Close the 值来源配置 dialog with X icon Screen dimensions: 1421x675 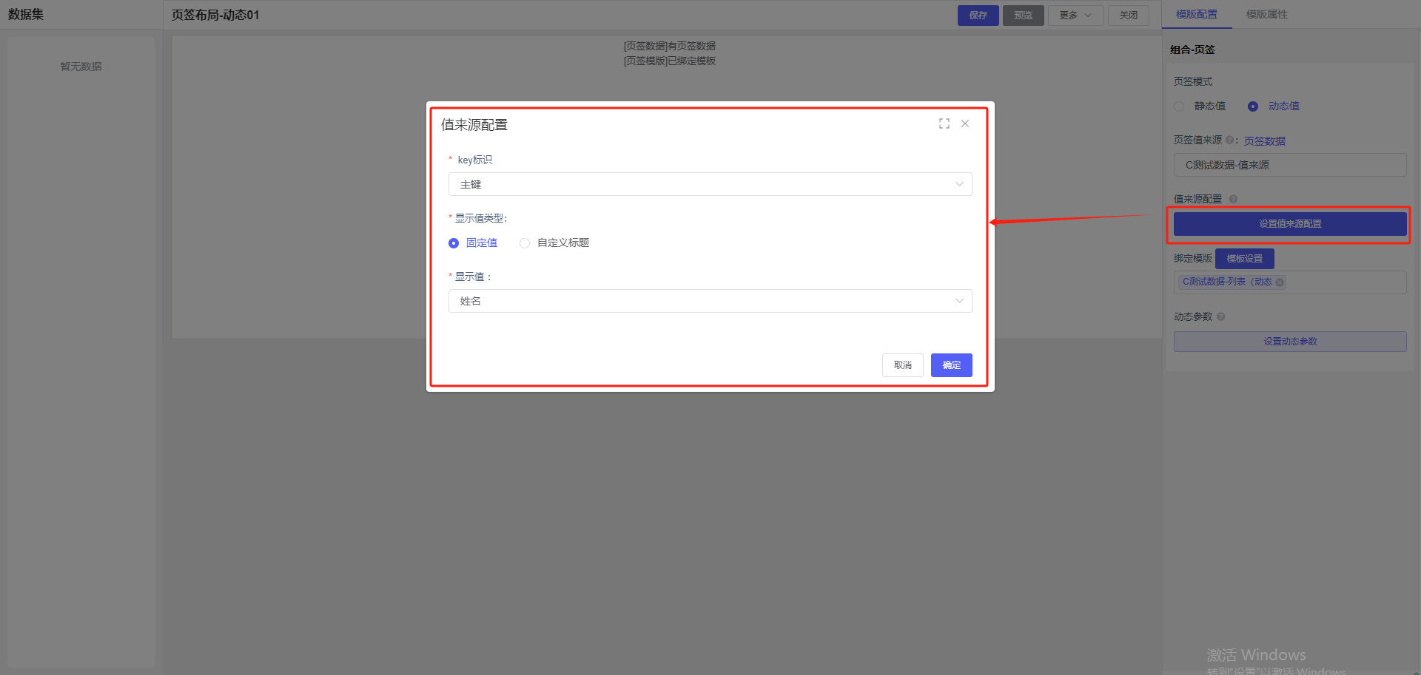(x=965, y=123)
